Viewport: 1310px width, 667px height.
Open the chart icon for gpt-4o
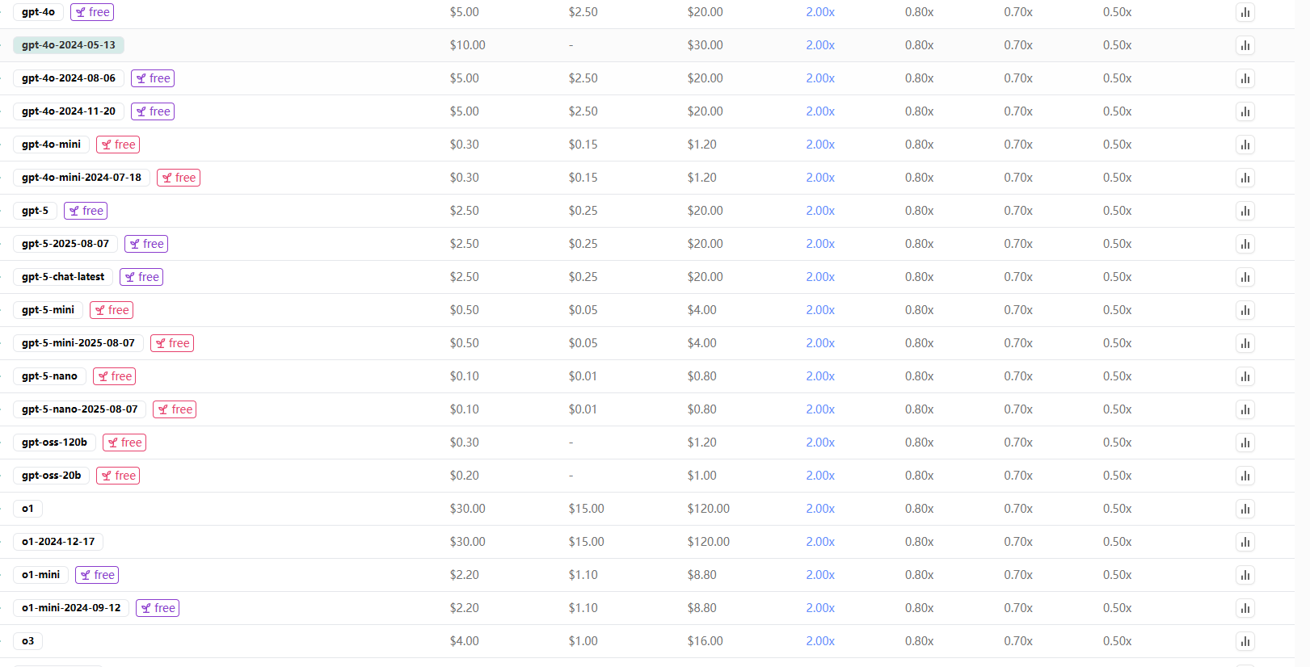(x=1245, y=12)
